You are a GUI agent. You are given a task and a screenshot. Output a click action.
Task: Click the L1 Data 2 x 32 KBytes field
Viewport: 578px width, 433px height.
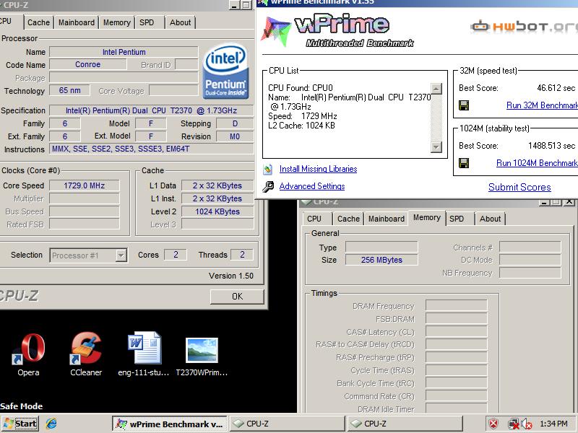click(217, 185)
